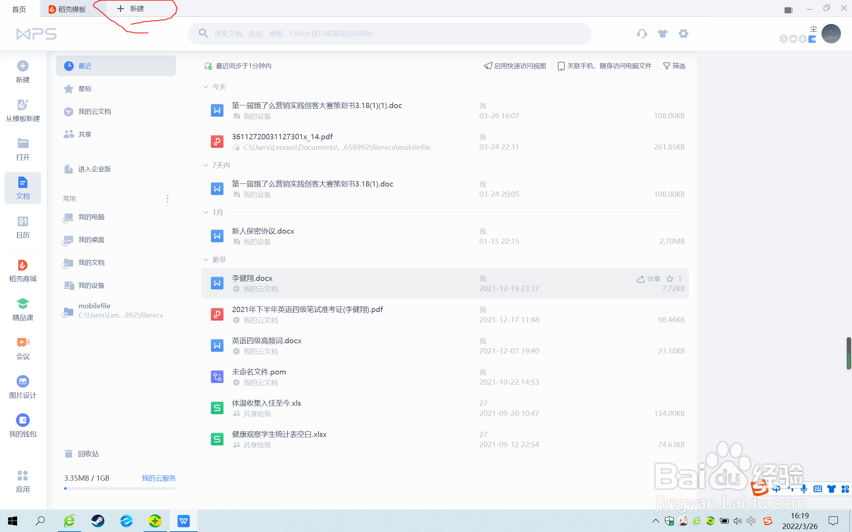Image resolution: width=852 pixels, height=532 pixels.
Task: Open 新人保密协议.docx
Action: tap(445, 236)
